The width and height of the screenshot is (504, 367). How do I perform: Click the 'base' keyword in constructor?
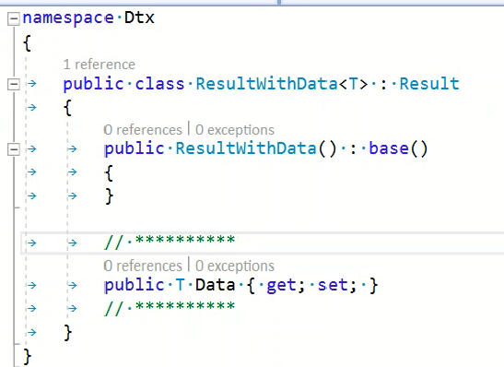389,149
